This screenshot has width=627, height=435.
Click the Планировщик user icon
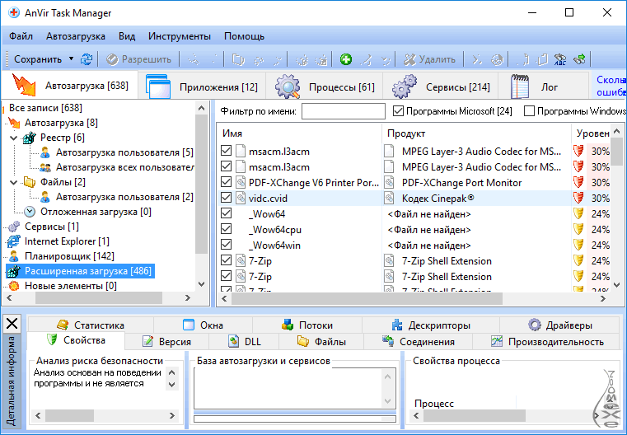pyautogui.click(x=14, y=256)
